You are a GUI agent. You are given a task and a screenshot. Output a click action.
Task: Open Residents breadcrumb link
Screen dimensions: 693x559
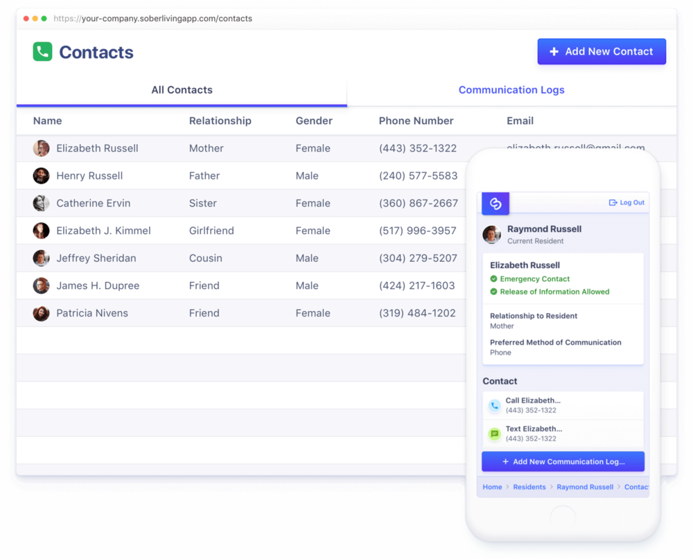coord(529,487)
